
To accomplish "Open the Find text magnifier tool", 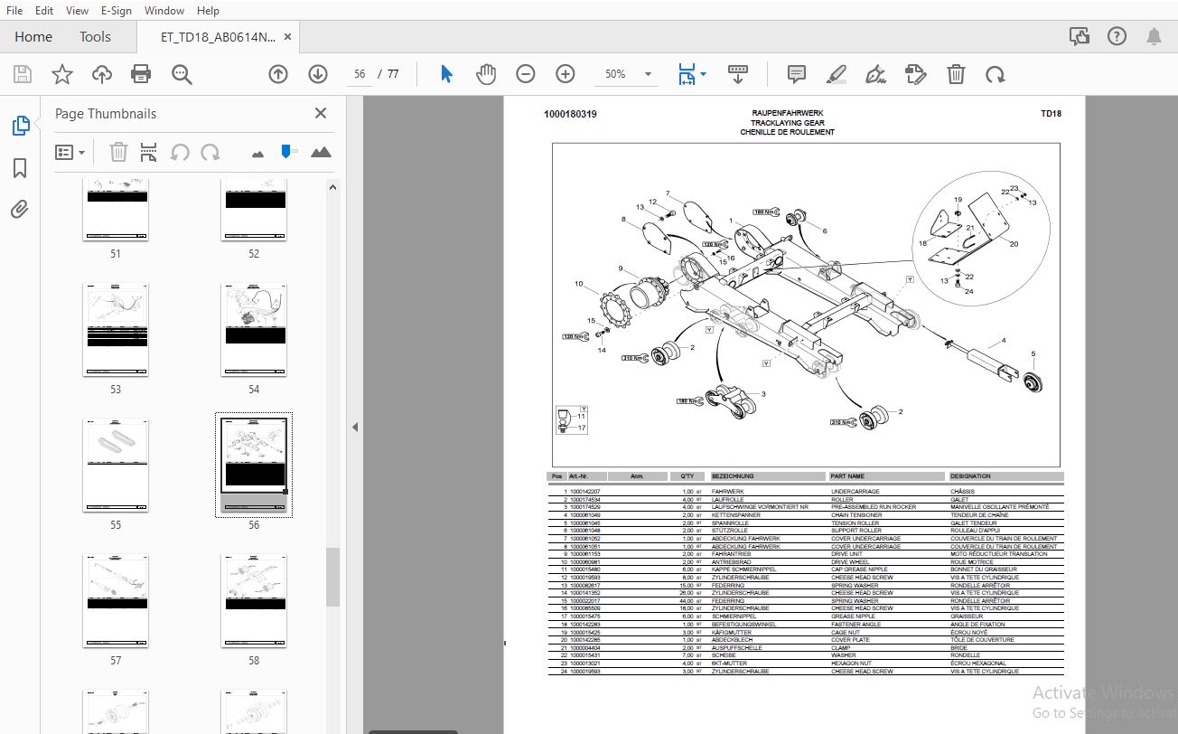I will tap(182, 74).
